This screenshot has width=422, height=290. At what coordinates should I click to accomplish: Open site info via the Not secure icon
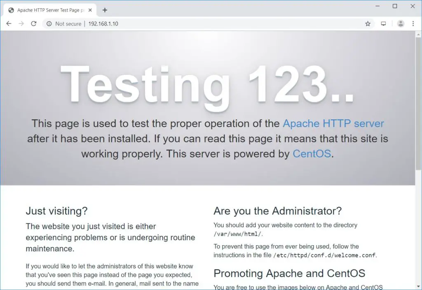(x=49, y=23)
